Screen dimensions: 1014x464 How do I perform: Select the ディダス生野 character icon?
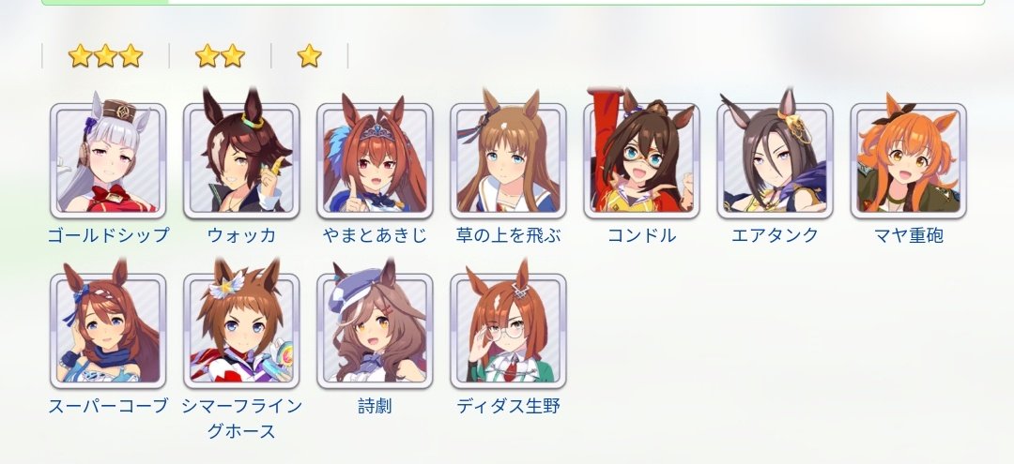(508, 331)
